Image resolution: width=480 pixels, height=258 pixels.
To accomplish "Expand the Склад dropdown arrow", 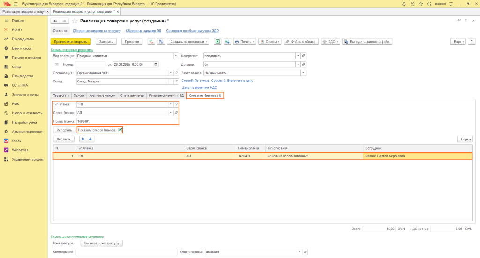I will tap(171, 81).
